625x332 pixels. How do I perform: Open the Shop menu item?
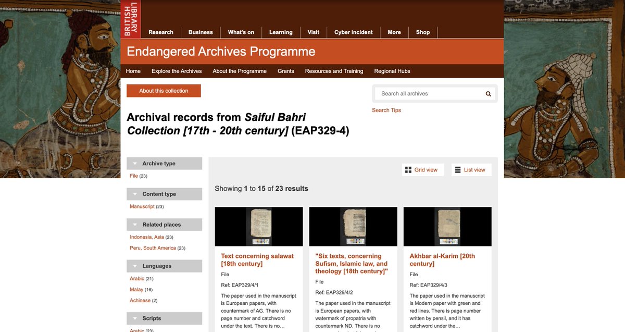click(x=423, y=32)
